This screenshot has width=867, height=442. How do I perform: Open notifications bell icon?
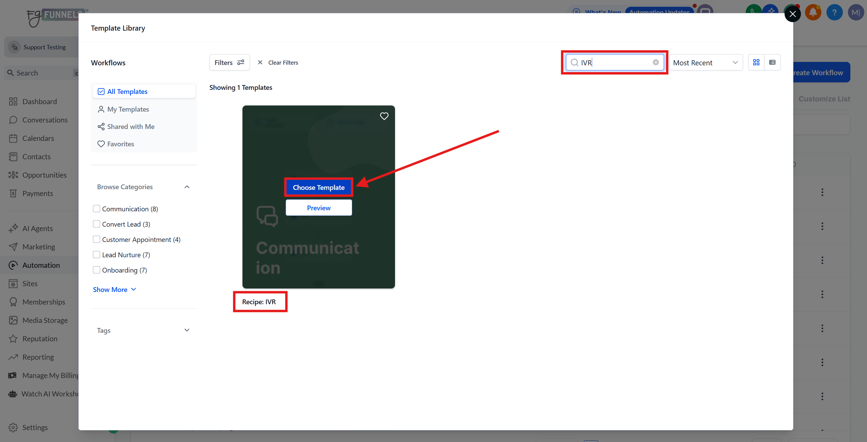[813, 13]
